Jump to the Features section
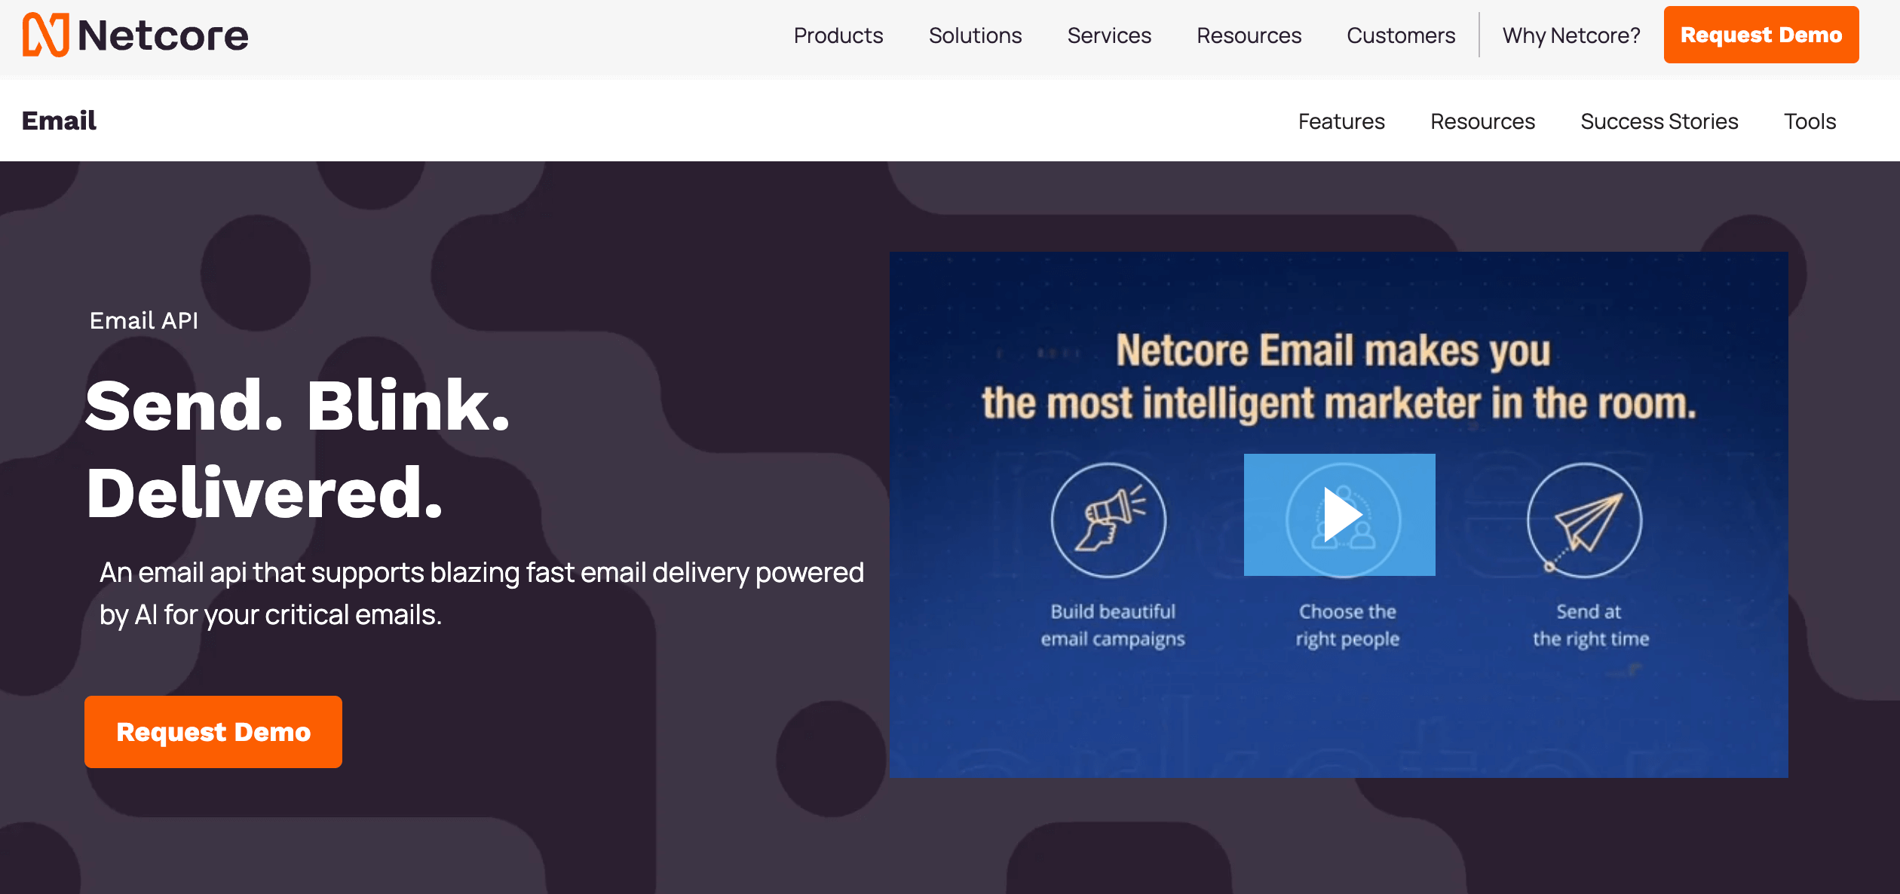This screenshot has height=894, width=1900. click(x=1341, y=121)
